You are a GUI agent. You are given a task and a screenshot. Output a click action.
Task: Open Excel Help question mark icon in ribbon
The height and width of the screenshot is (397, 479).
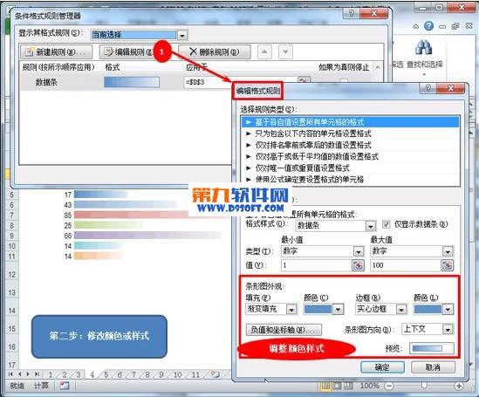click(x=429, y=26)
